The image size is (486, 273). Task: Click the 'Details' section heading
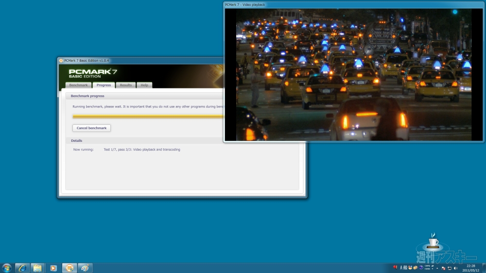click(x=77, y=140)
